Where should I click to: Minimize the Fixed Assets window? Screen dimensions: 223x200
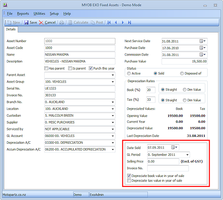(x=205, y=6)
